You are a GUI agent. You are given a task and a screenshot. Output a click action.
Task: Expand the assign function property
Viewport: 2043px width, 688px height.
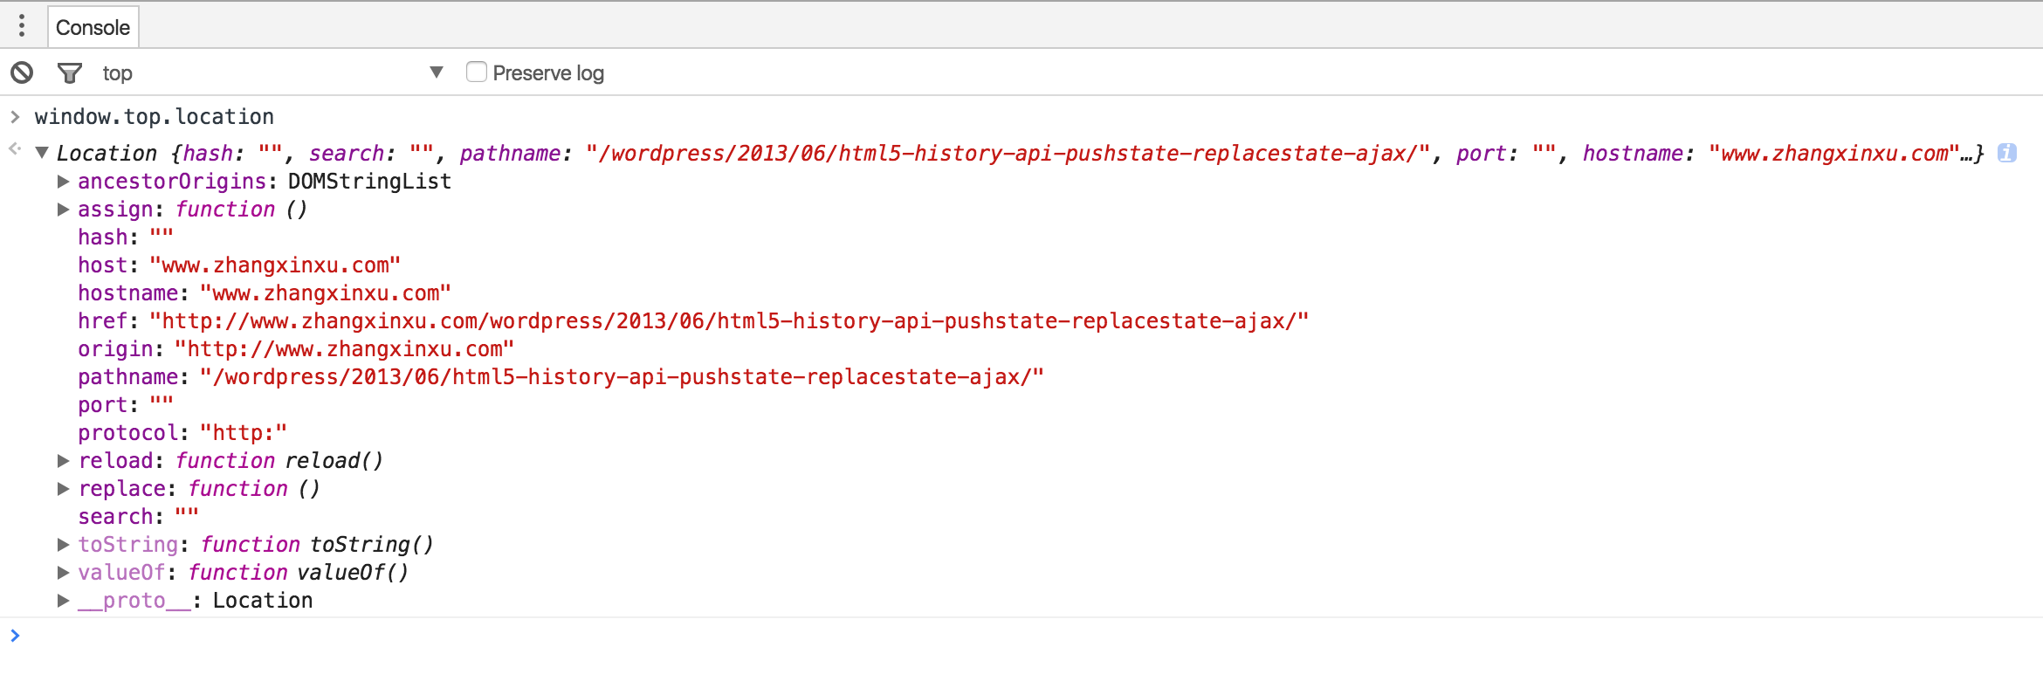click(x=63, y=210)
